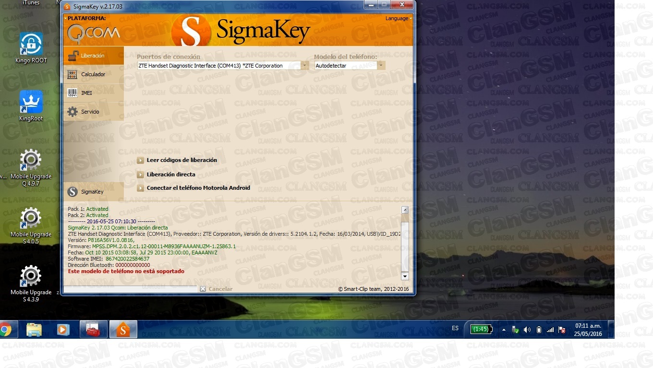Click the log line starting 'ZTE Handset Diagnostic Interface (COM413), Proveedor'
Image resolution: width=653 pixels, height=368 pixels.
coord(234,234)
